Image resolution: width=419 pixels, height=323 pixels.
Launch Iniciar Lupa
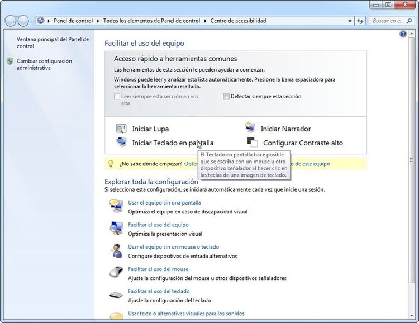150,129
